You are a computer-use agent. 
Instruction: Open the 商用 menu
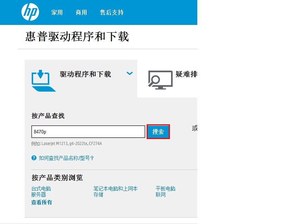point(81,13)
